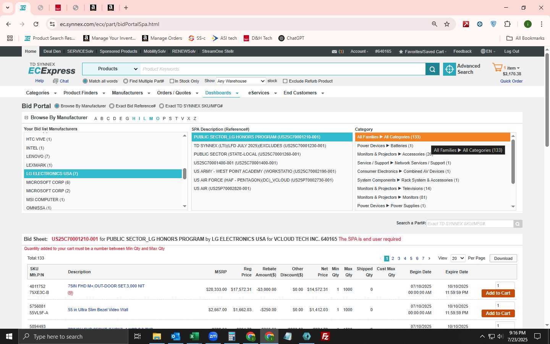The width and height of the screenshot is (550, 344).
Task: Select Exact TD SYNNEX SKU/MFG# radio button
Action: pos(162,106)
